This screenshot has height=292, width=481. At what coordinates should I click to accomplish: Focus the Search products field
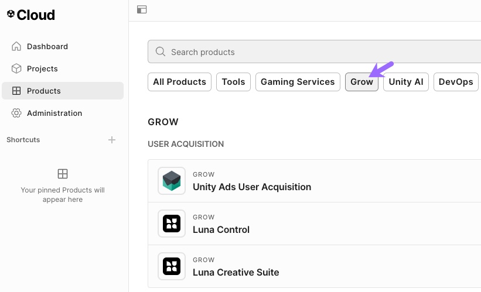pos(315,51)
